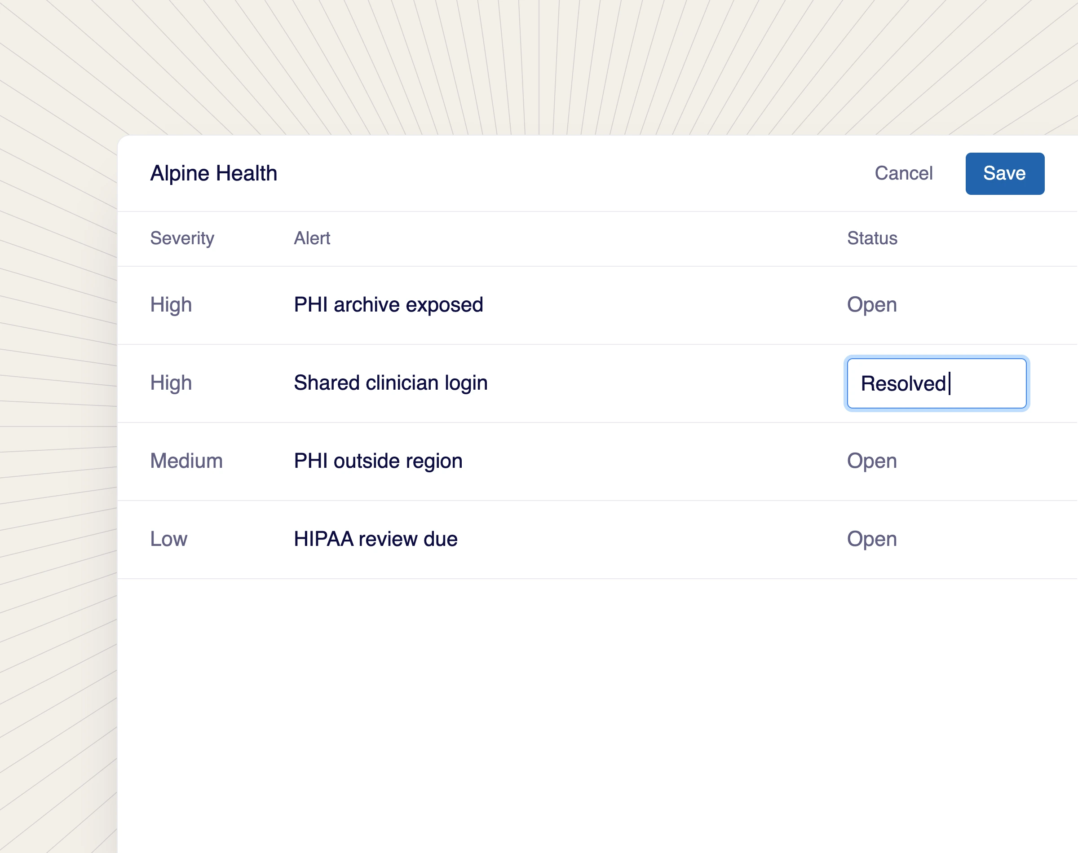This screenshot has width=1078, height=853.
Task: Select the Shared clinician login alert
Action: [x=391, y=383]
